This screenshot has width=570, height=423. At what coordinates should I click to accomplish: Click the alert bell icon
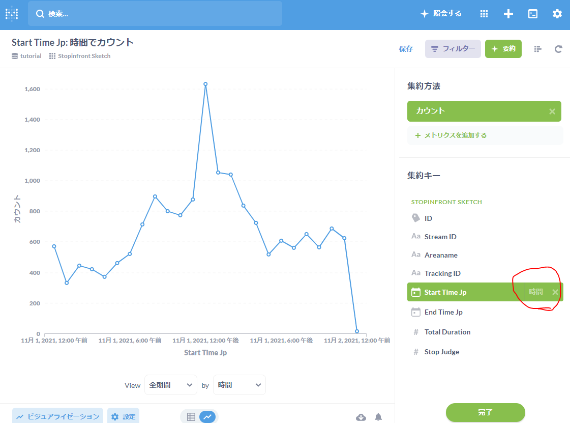coord(378,417)
